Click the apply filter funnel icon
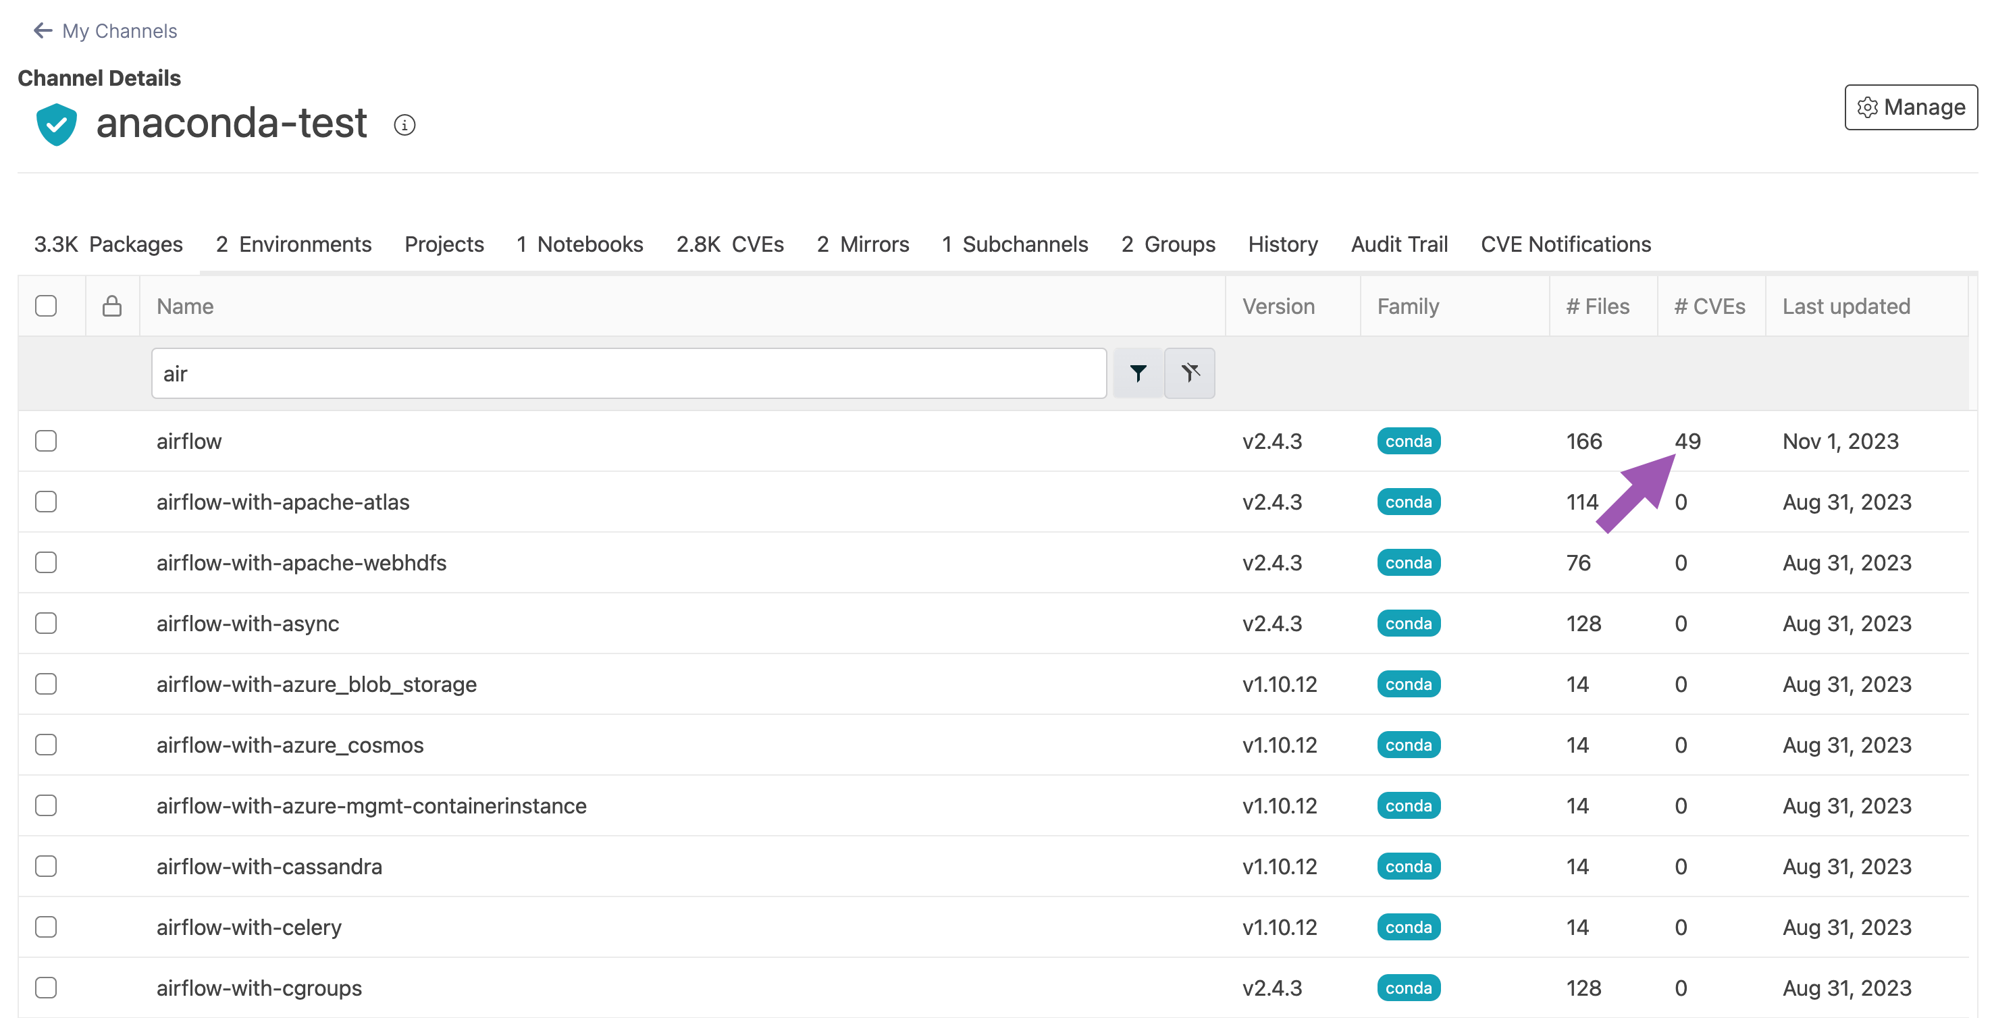The width and height of the screenshot is (1992, 1018). pyautogui.click(x=1138, y=374)
